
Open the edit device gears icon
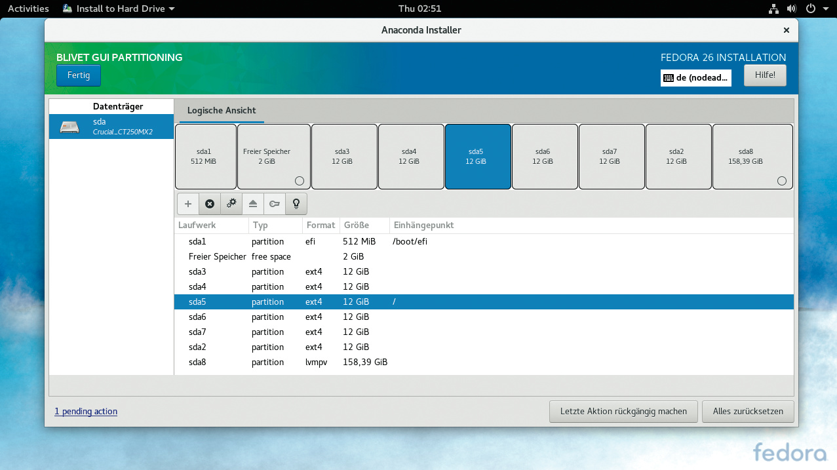coord(231,204)
